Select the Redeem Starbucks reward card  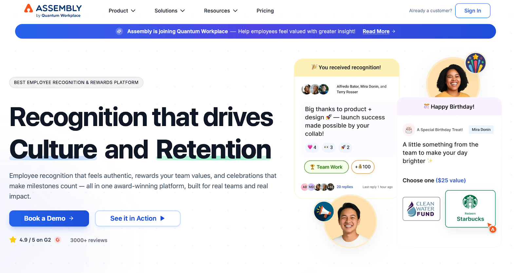[470, 209]
